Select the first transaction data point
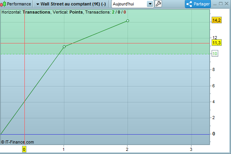Viewport: 231px width, 154px height. coord(64,47)
